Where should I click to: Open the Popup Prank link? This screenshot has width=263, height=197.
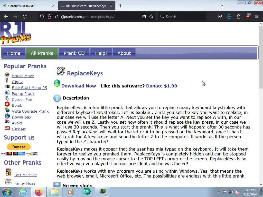[x=23, y=93]
